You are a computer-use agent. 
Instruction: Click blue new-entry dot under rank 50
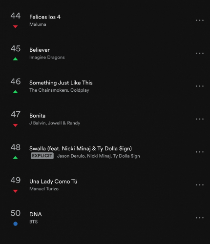click(x=16, y=224)
